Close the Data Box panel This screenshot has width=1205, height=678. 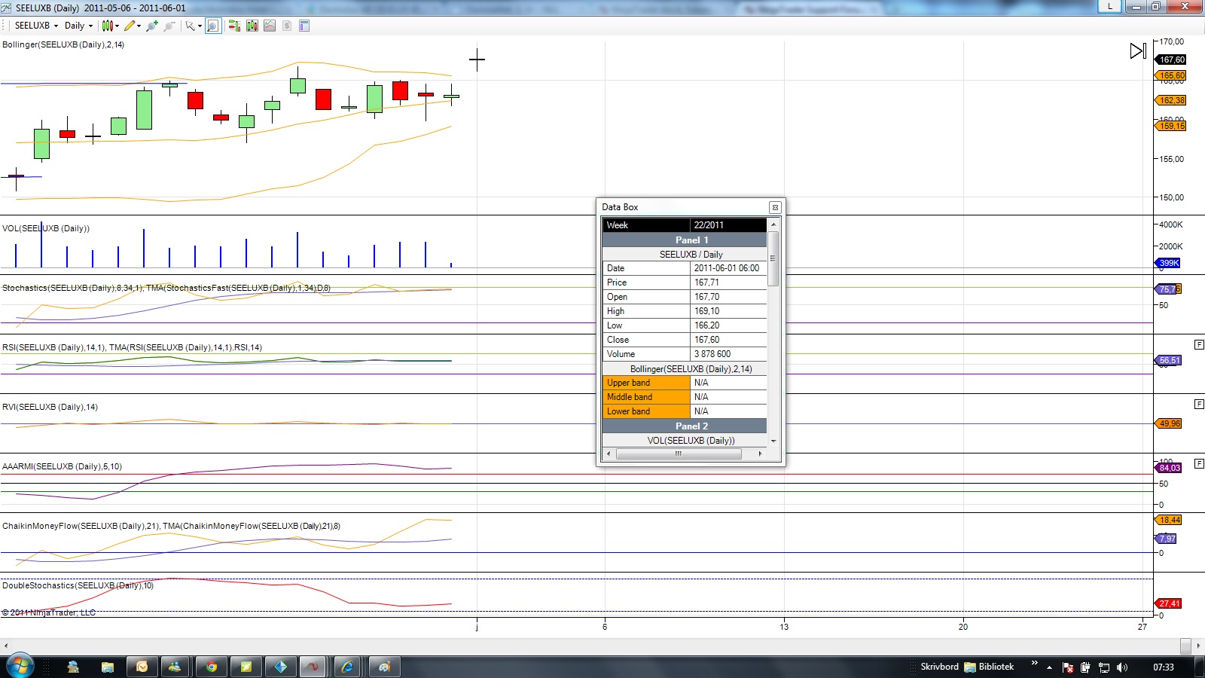(x=774, y=207)
